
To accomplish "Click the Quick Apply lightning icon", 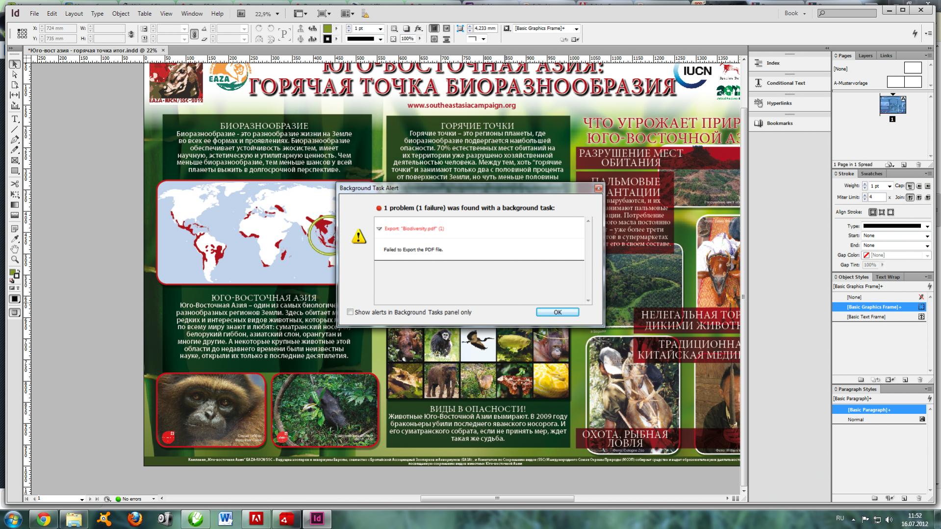I will coord(915,33).
